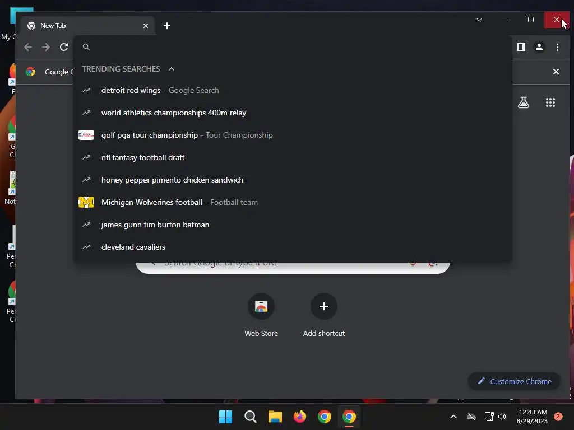This screenshot has height=430, width=574.
Task: Launch Firefox from the taskbar
Action: pyautogui.click(x=300, y=417)
